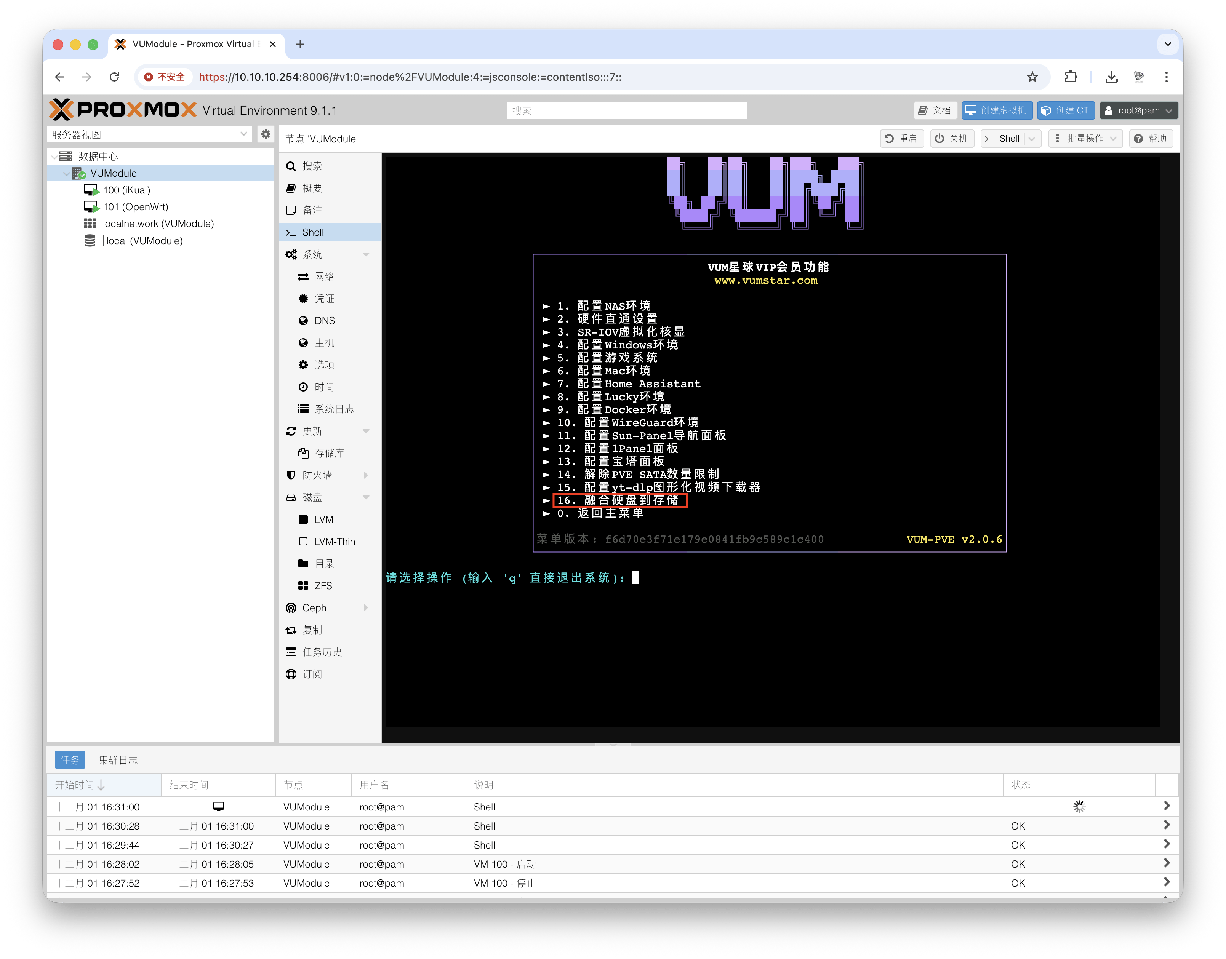View the 系统日志 system log

(x=334, y=409)
